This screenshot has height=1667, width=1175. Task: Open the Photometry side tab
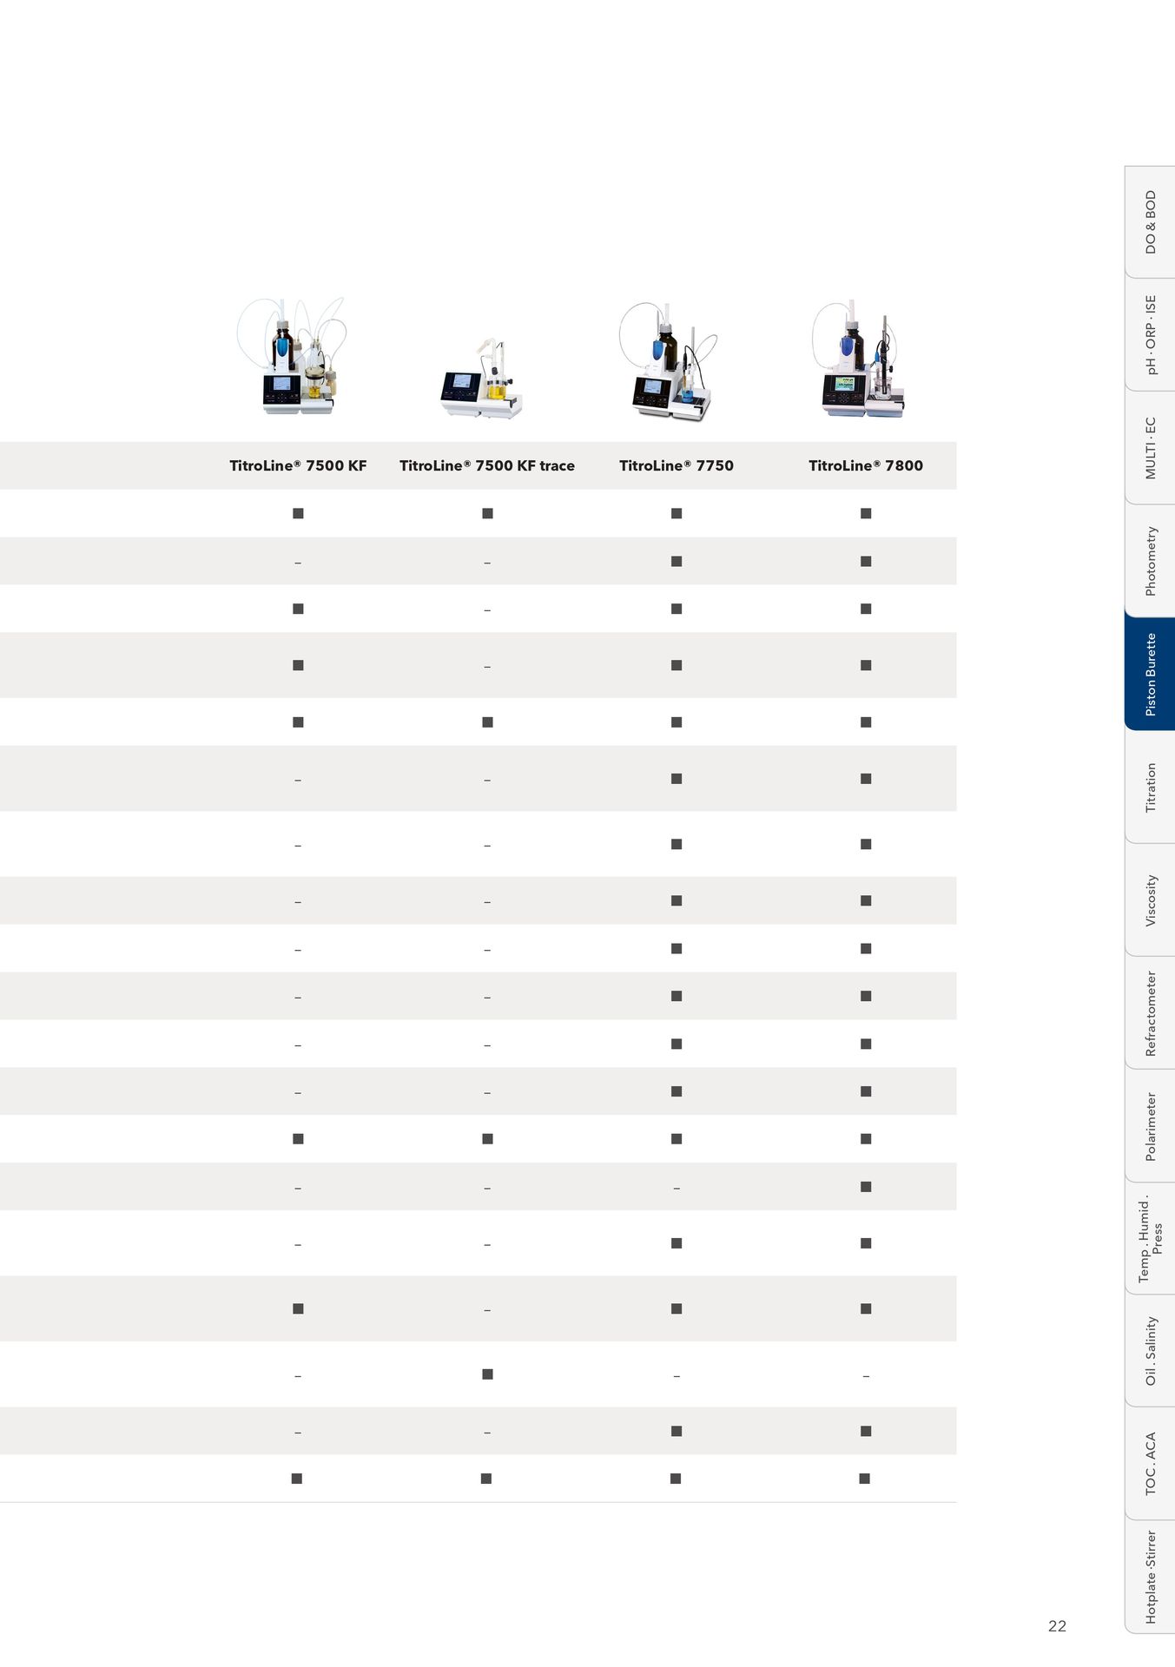coord(1151,561)
